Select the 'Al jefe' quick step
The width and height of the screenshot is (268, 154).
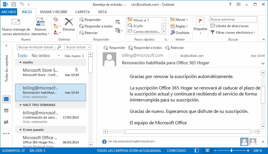click(144, 26)
